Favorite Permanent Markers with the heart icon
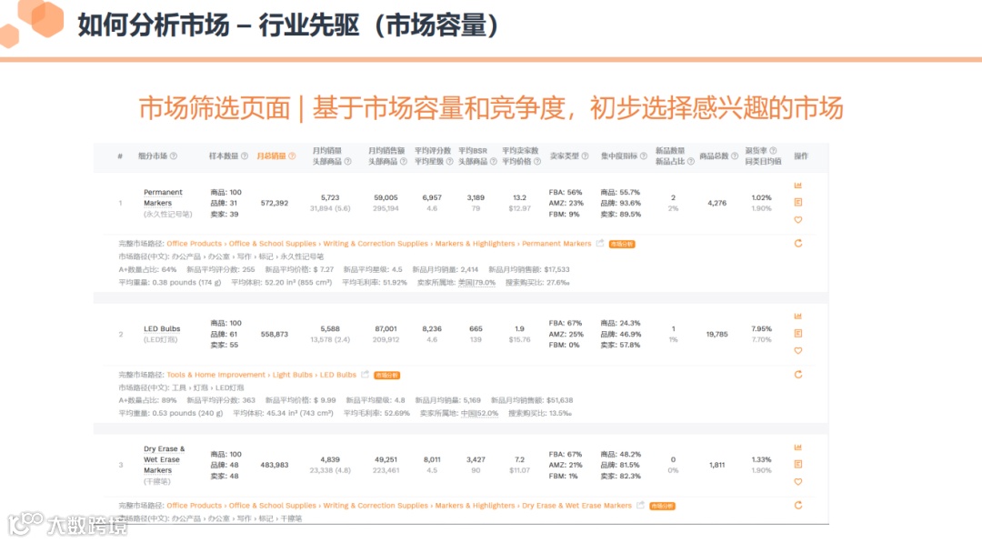The image size is (982, 543). point(798,220)
